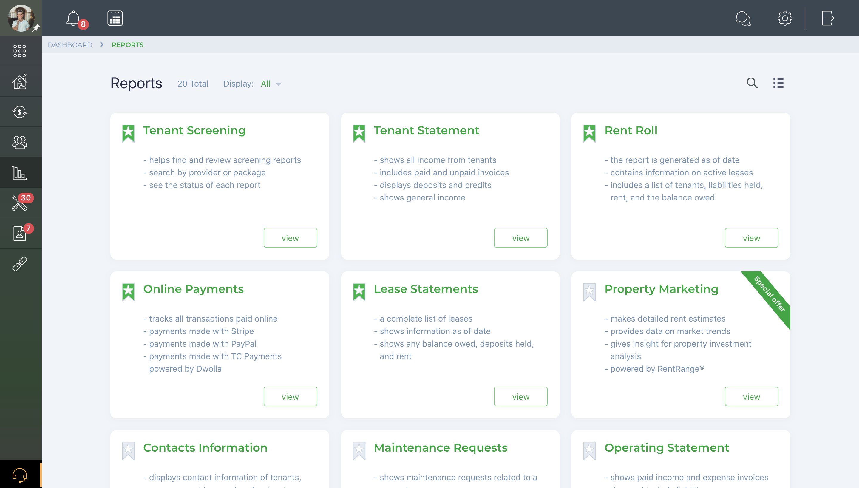Unfavorite the Rent Roll report bookmark
Image resolution: width=859 pixels, height=488 pixels.
(589, 133)
